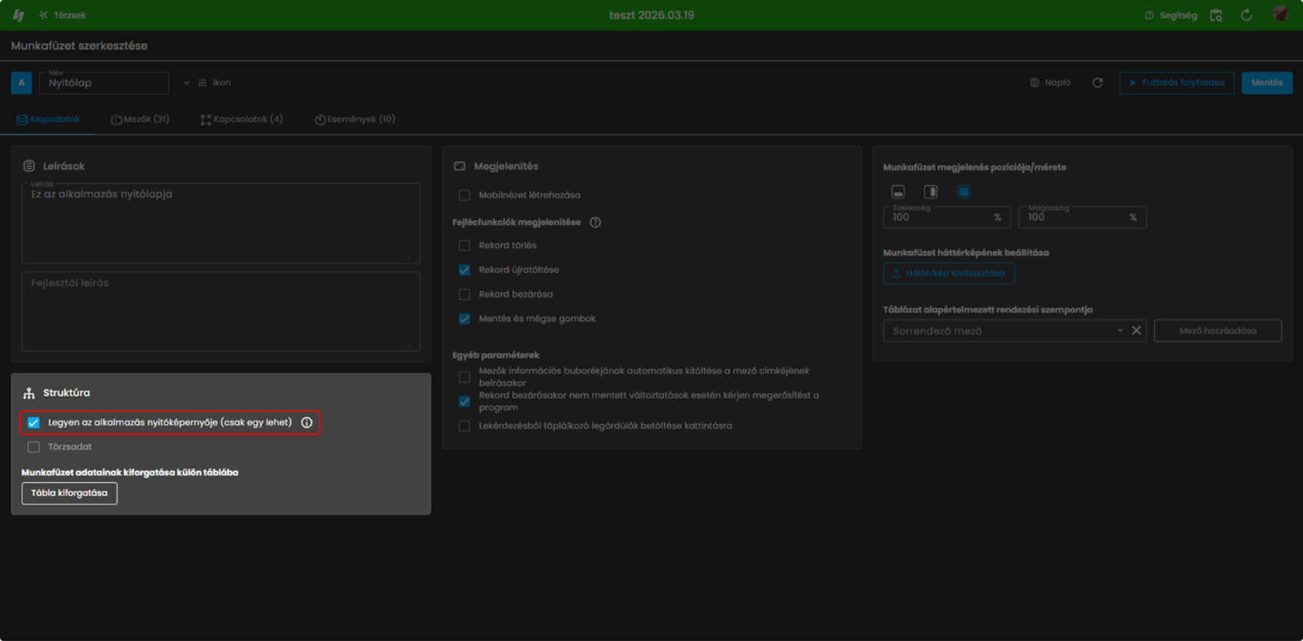This screenshot has width=1303, height=641.
Task: Click into the Fejlesztői leírás text area
Action: pyautogui.click(x=221, y=311)
